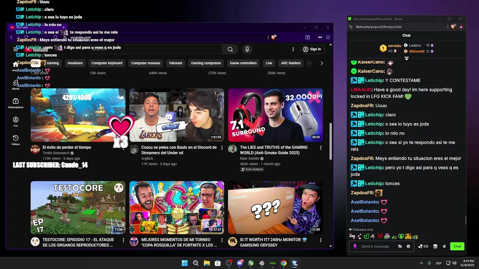
Task: Open Coscu se pelea con Baulo video thumbnail
Action: point(177,115)
